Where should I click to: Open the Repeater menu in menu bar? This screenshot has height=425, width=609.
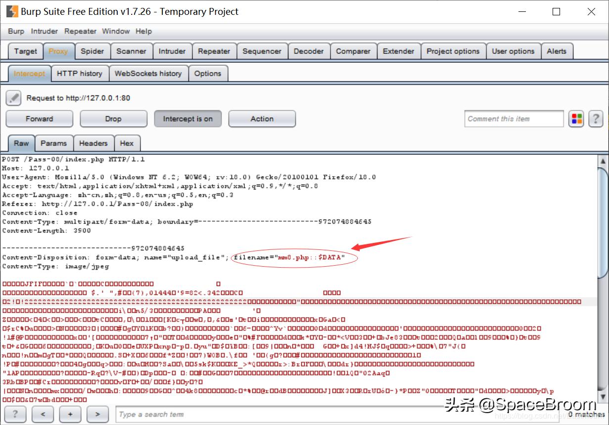point(80,31)
